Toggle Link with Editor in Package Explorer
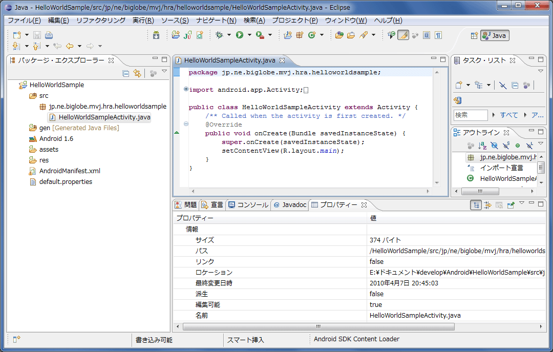The width and height of the screenshot is (553, 352). click(137, 73)
